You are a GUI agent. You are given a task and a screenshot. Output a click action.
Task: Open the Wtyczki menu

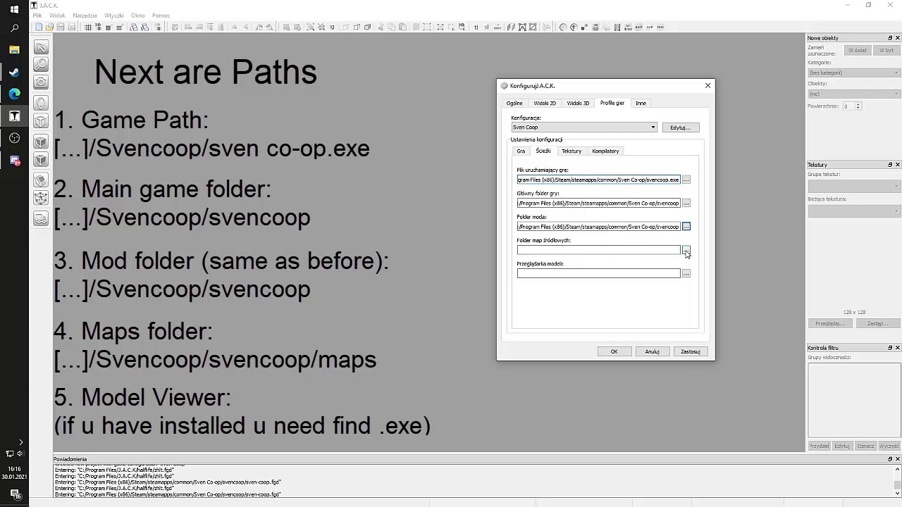point(113,15)
